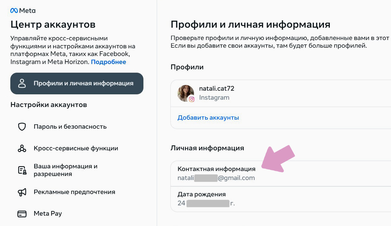This screenshot has height=226, width=391.
Task: Click the megaphone icon next to Рекламные предпочтения
Action: (22, 192)
